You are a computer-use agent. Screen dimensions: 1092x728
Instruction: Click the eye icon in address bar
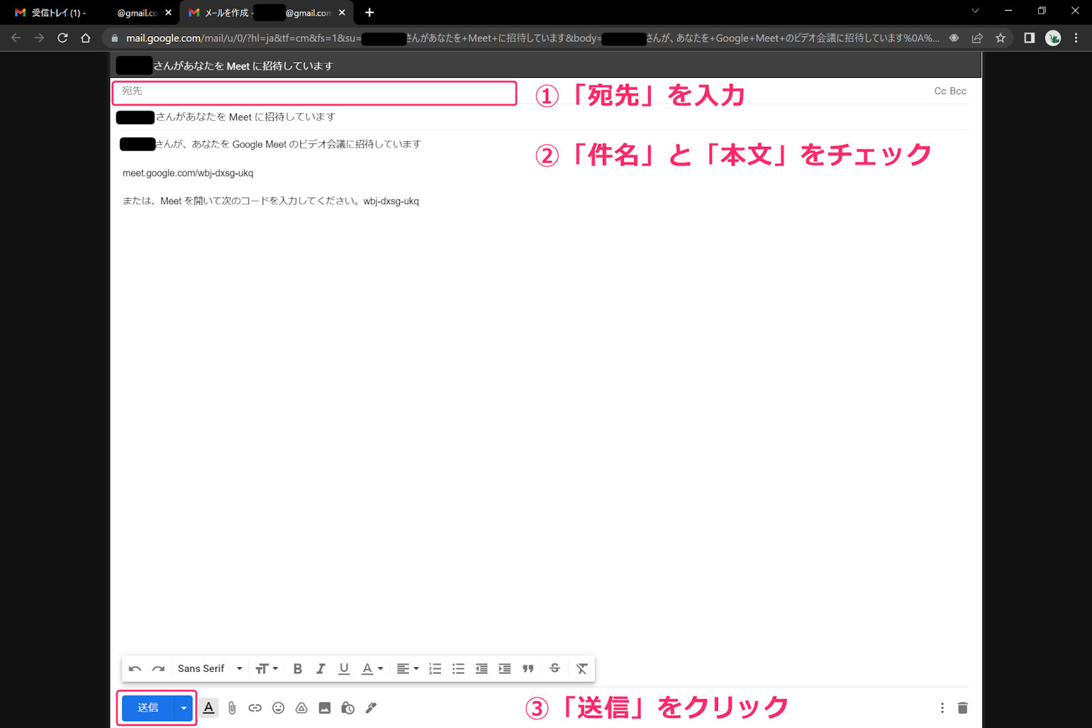click(954, 38)
